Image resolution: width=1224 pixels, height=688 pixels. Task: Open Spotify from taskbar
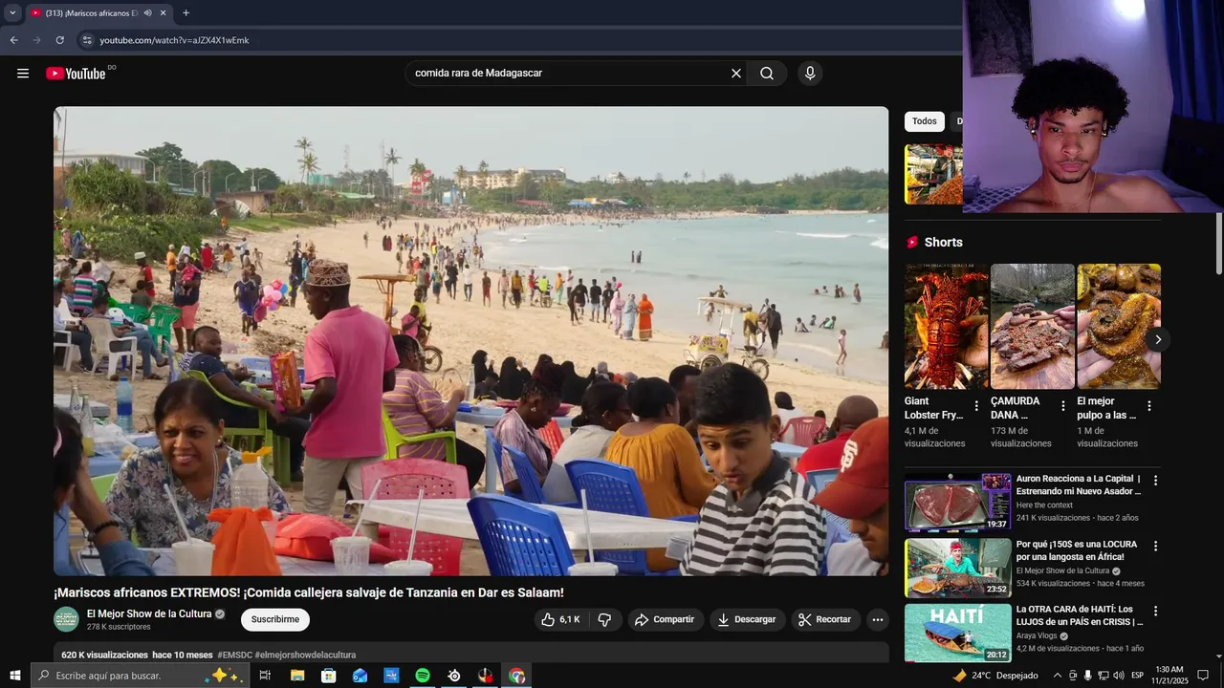point(423,676)
